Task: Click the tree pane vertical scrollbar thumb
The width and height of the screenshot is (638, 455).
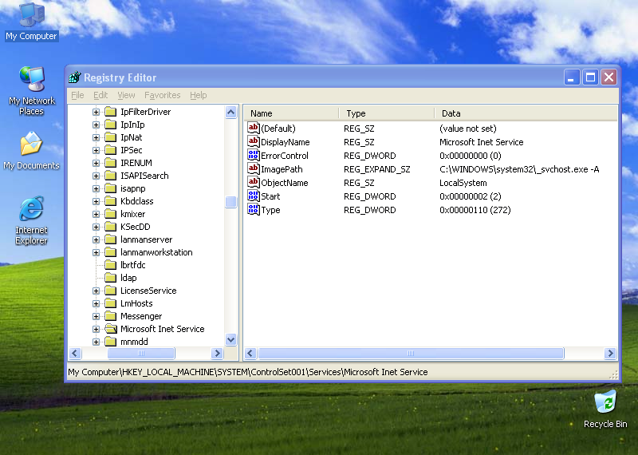Action: click(x=231, y=202)
